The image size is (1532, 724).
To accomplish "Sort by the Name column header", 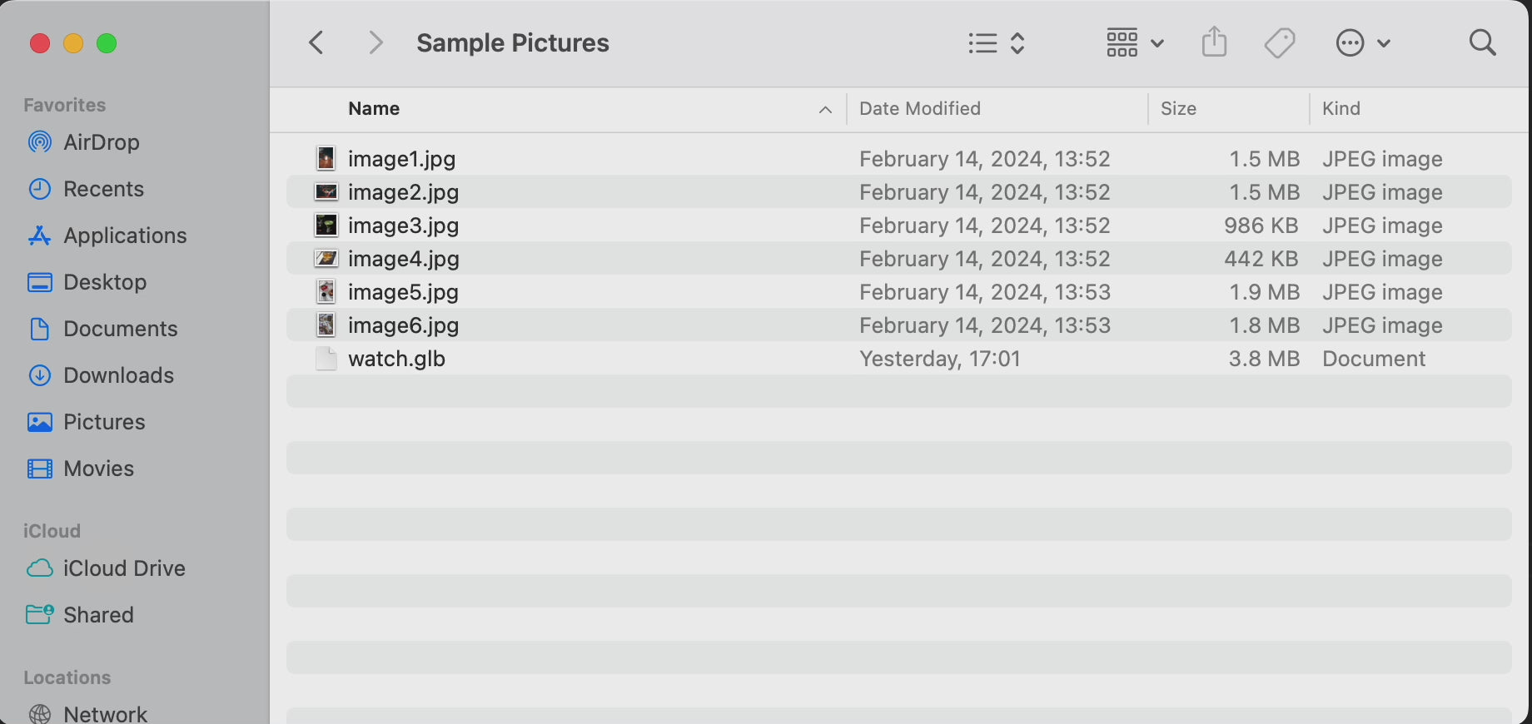I will click(x=374, y=109).
